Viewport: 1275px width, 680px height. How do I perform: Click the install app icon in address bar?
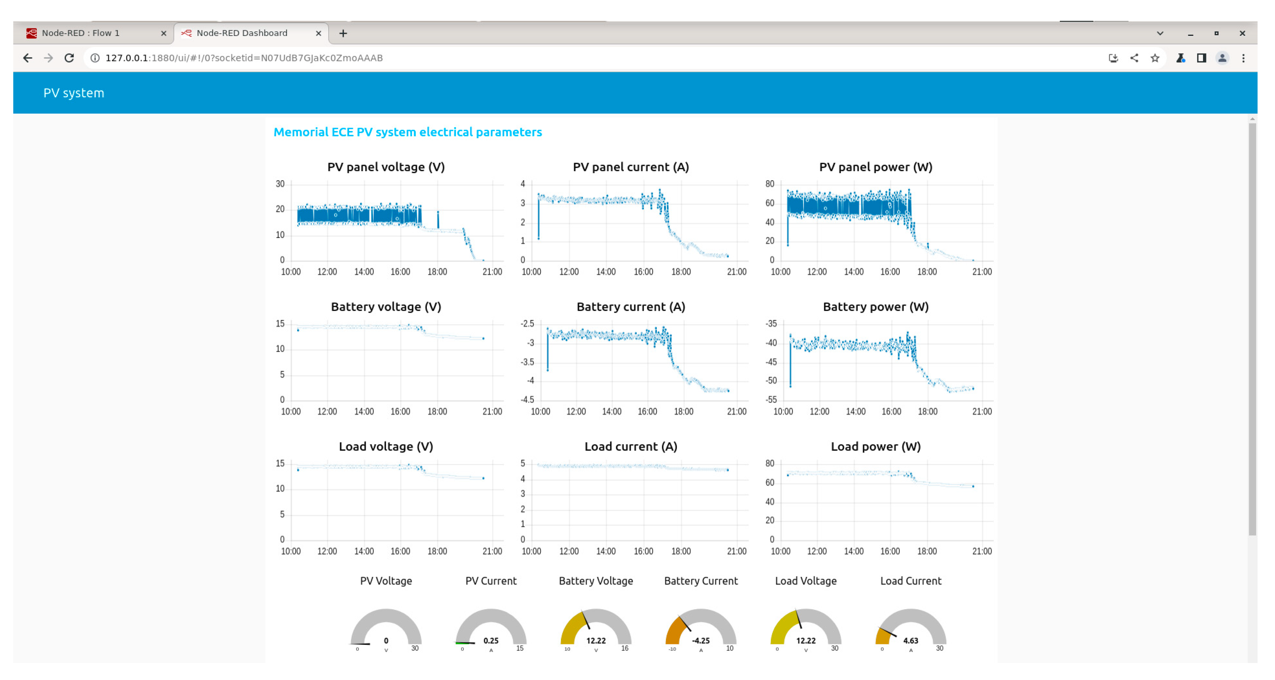point(1113,58)
